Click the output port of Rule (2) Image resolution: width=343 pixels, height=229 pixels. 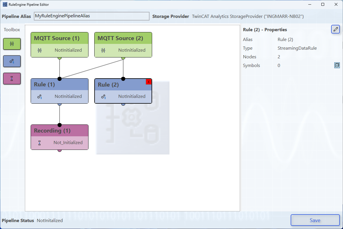point(123,105)
